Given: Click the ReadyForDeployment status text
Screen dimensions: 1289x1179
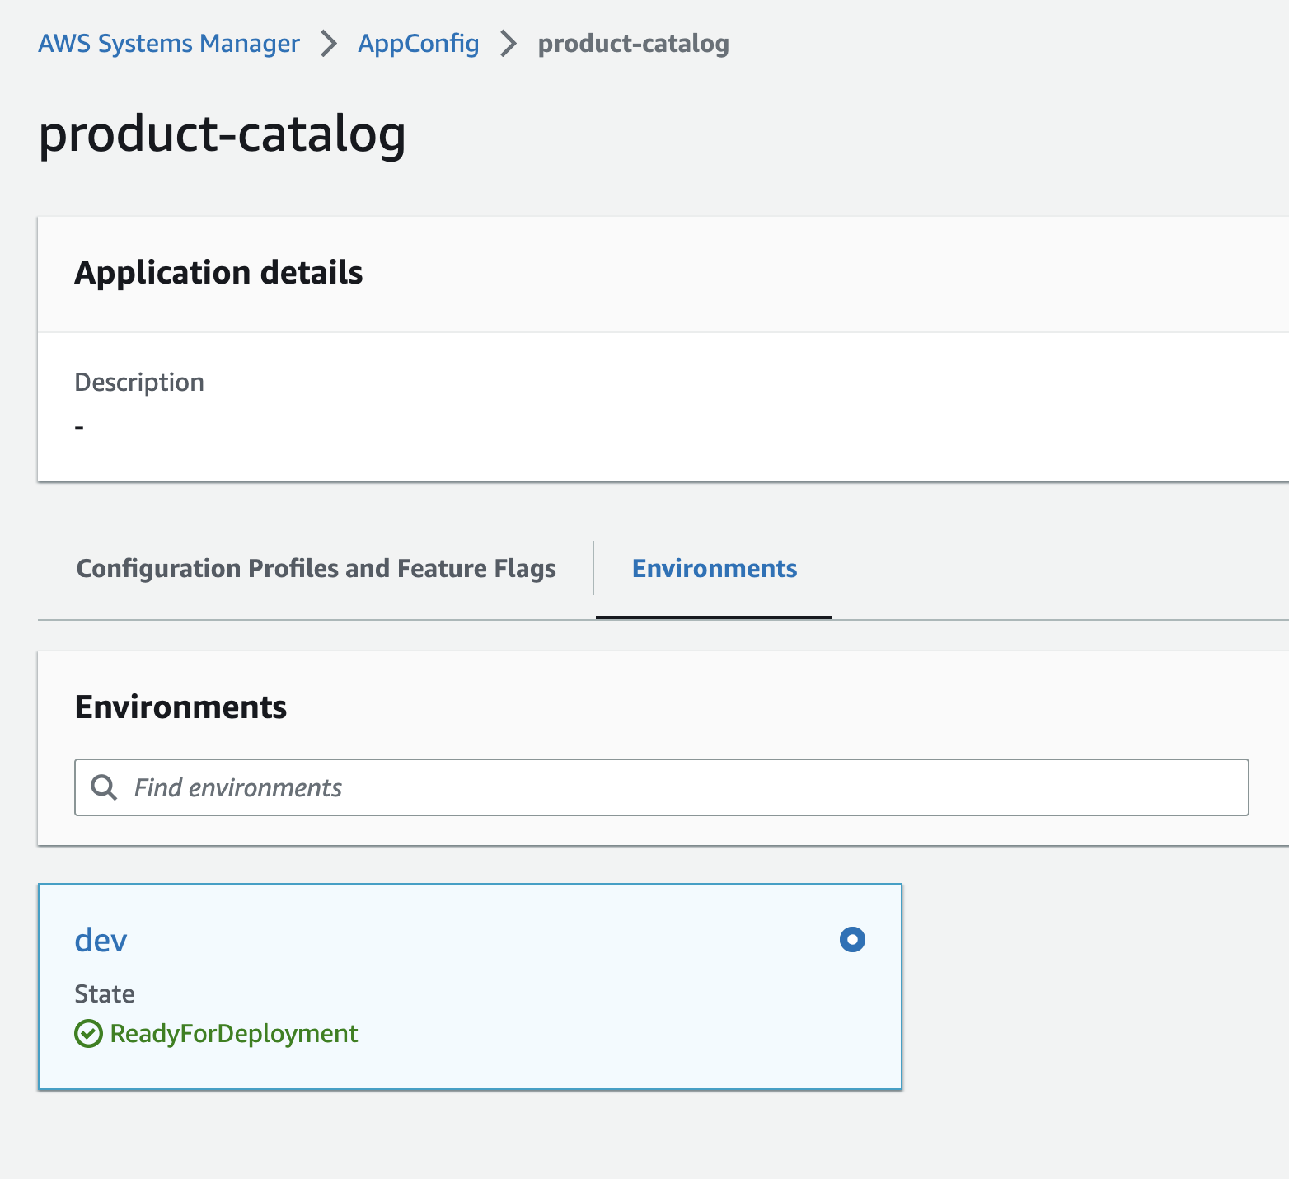Looking at the screenshot, I should [x=234, y=1033].
